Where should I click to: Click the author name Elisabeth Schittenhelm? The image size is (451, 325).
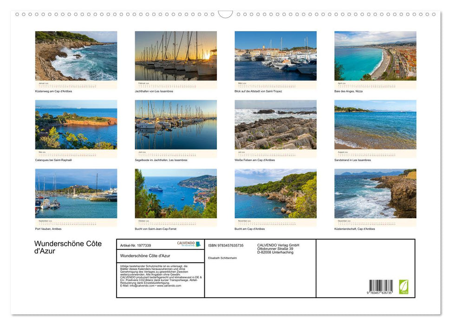tap(222, 258)
